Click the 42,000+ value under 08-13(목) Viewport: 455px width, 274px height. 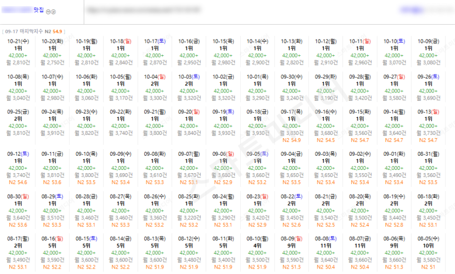point(155,253)
